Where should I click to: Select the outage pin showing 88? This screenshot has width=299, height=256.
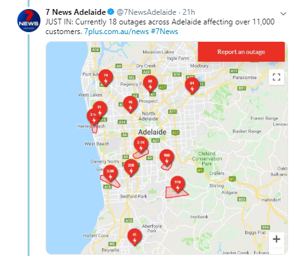[x=150, y=84]
